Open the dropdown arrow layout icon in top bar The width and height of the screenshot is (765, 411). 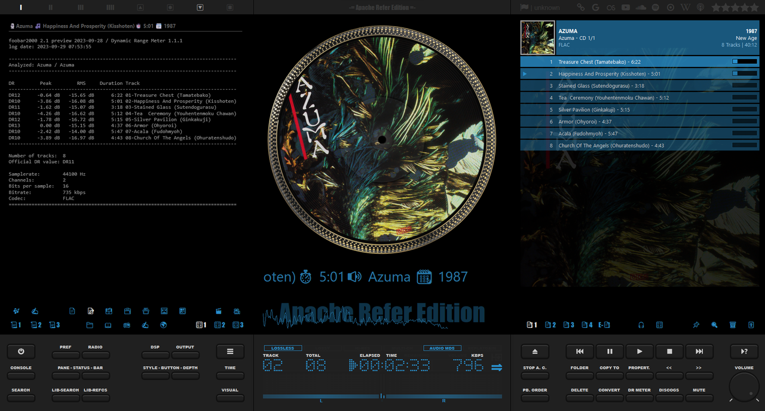(x=200, y=7)
